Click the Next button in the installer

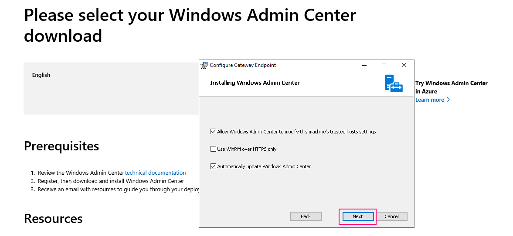pyautogui.click(x=357, y=216)
